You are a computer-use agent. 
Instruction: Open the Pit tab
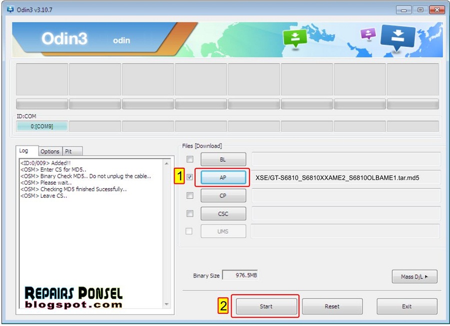point(72,151)
